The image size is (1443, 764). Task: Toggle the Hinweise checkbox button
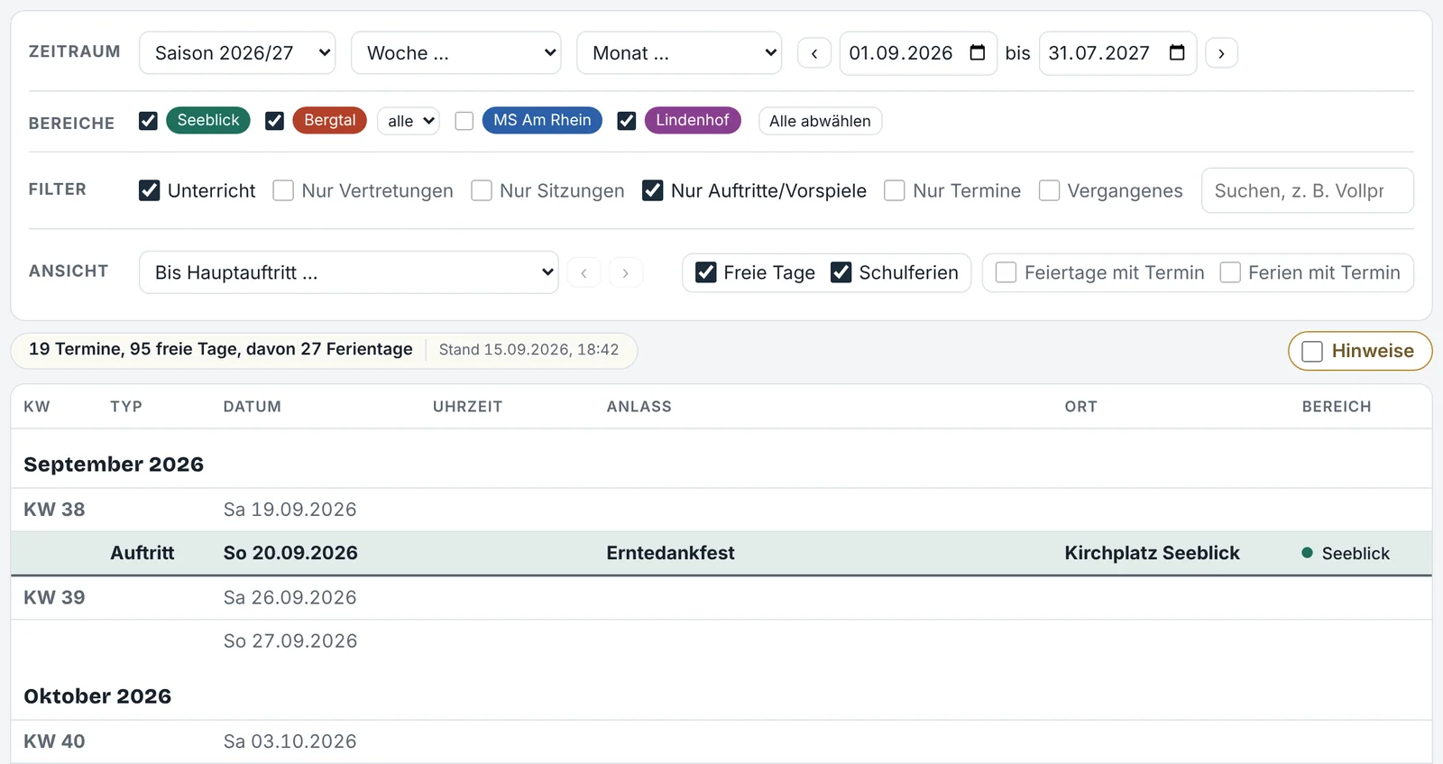coord(1360,351)
